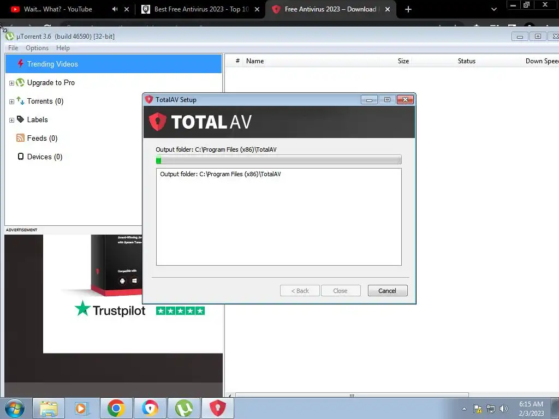Sort torrent list by Size column

pos(403,61)
